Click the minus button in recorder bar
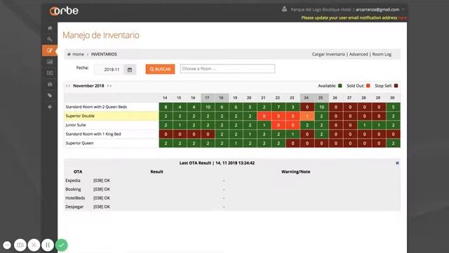Viewport: 449px width, 253px height. click(7, 245)
